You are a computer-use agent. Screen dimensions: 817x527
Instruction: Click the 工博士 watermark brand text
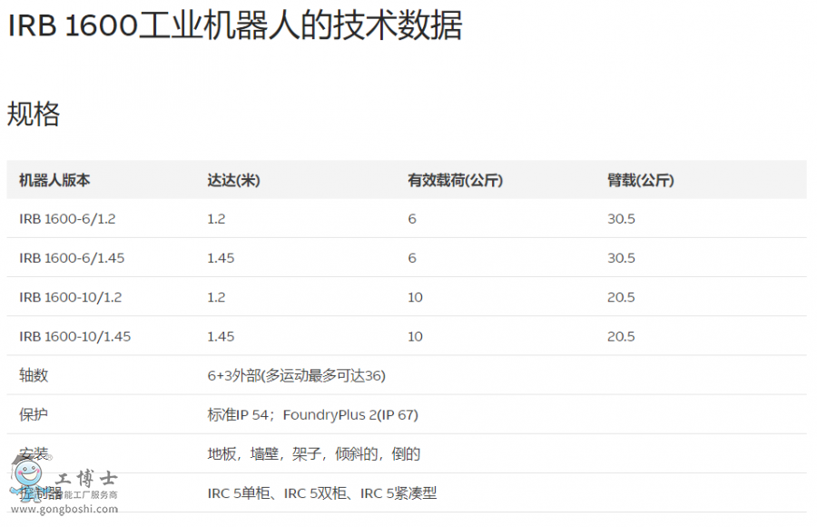[x=87, y=478]
